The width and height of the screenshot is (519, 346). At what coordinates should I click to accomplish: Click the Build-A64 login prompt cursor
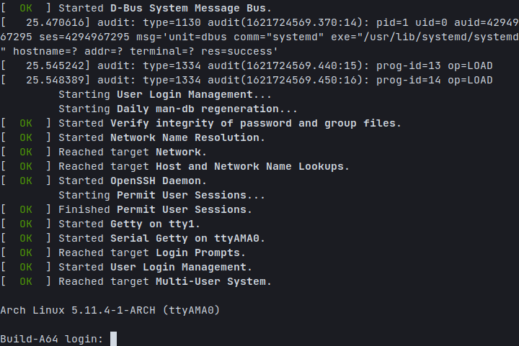[x=114, y=339]
